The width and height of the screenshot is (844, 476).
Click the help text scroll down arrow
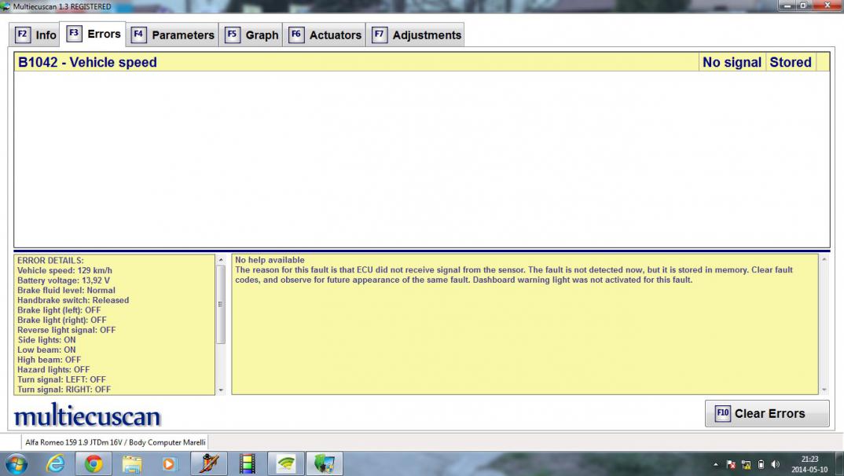(824, 390)
